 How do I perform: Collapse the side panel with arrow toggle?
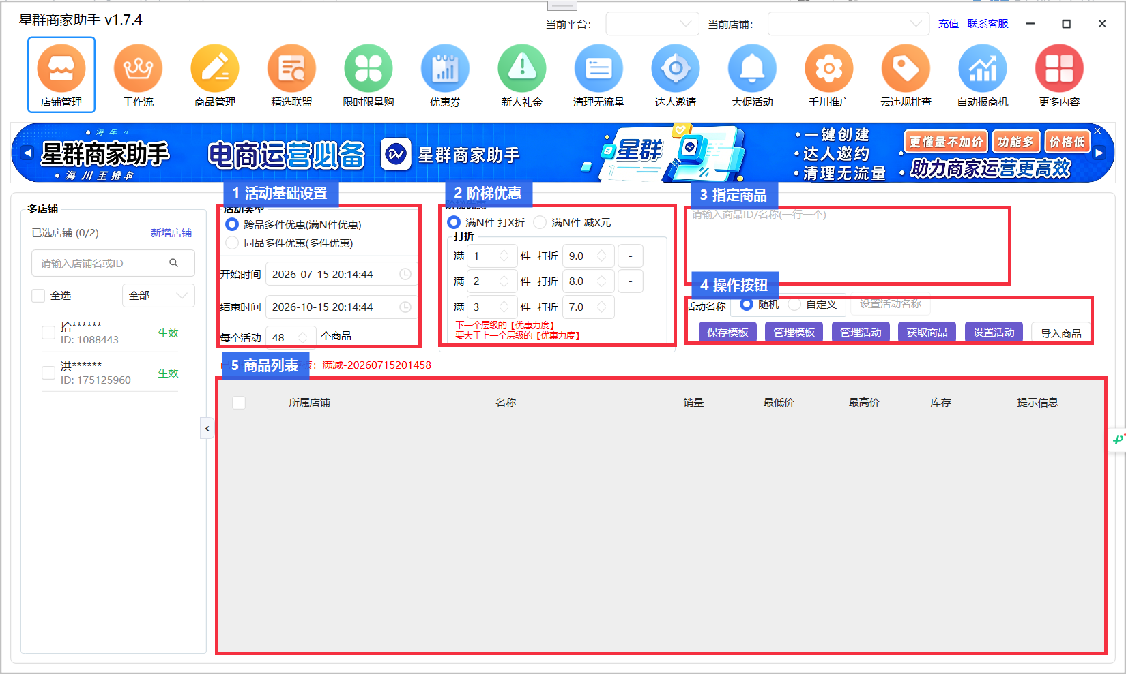[x=207, y=428]
